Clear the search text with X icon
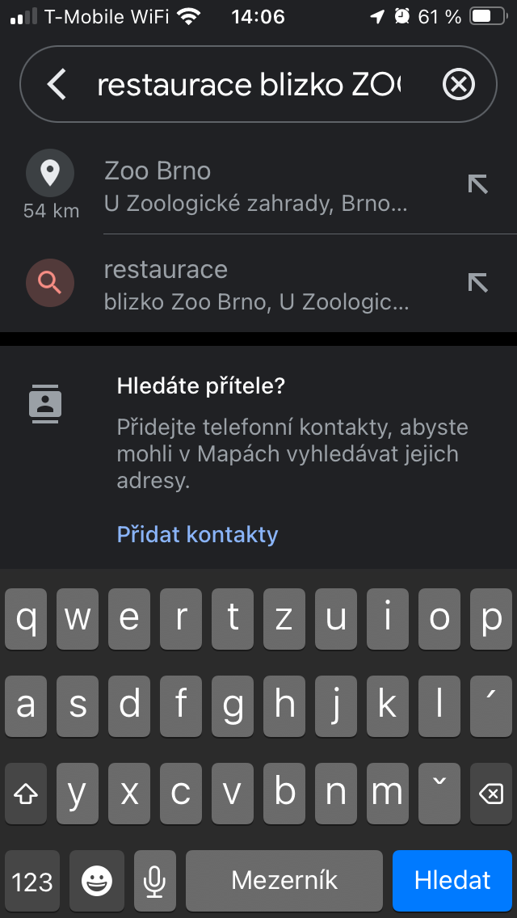This screenshot has width=517, height=918. pyautogui.click(x=459, y=84)
